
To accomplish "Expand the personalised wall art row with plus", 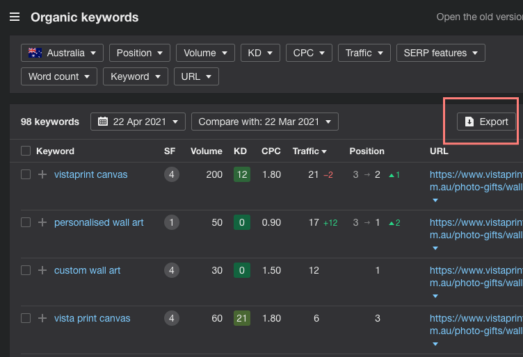I will click(x=42, y=222).
